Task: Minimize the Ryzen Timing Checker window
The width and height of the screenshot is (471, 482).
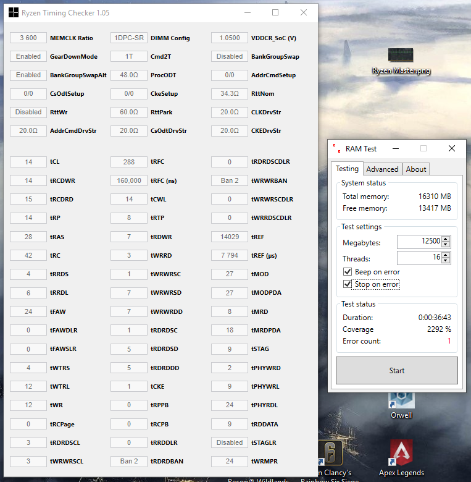Action: [248, 12]
